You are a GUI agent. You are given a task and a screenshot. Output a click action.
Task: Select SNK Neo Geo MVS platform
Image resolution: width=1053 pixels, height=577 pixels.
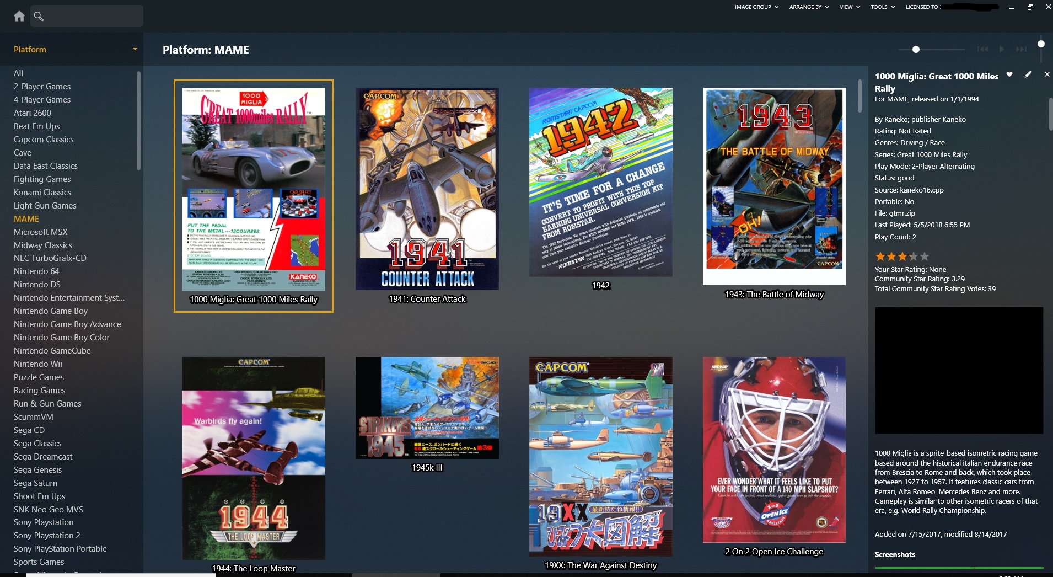[48, 509]
